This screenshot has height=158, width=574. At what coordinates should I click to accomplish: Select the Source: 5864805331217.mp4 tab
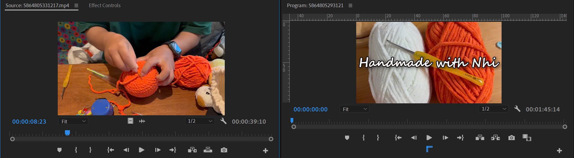click(x=37, y=5)
